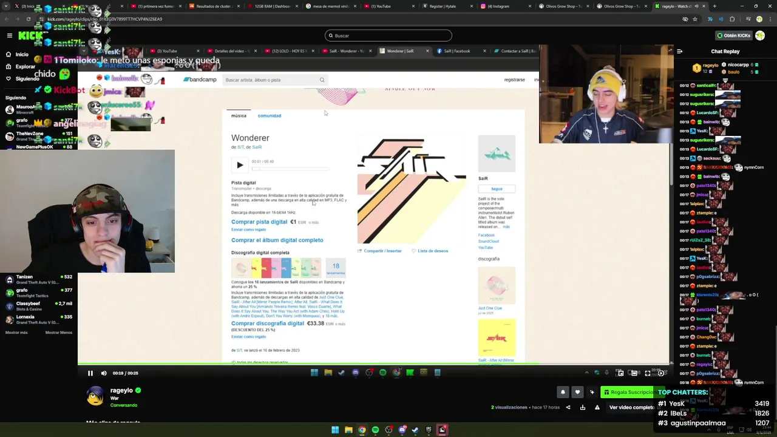Collapse list with Mostrar Menos
Viewport: 777px width, 437px height.
(x=58, y=332)
